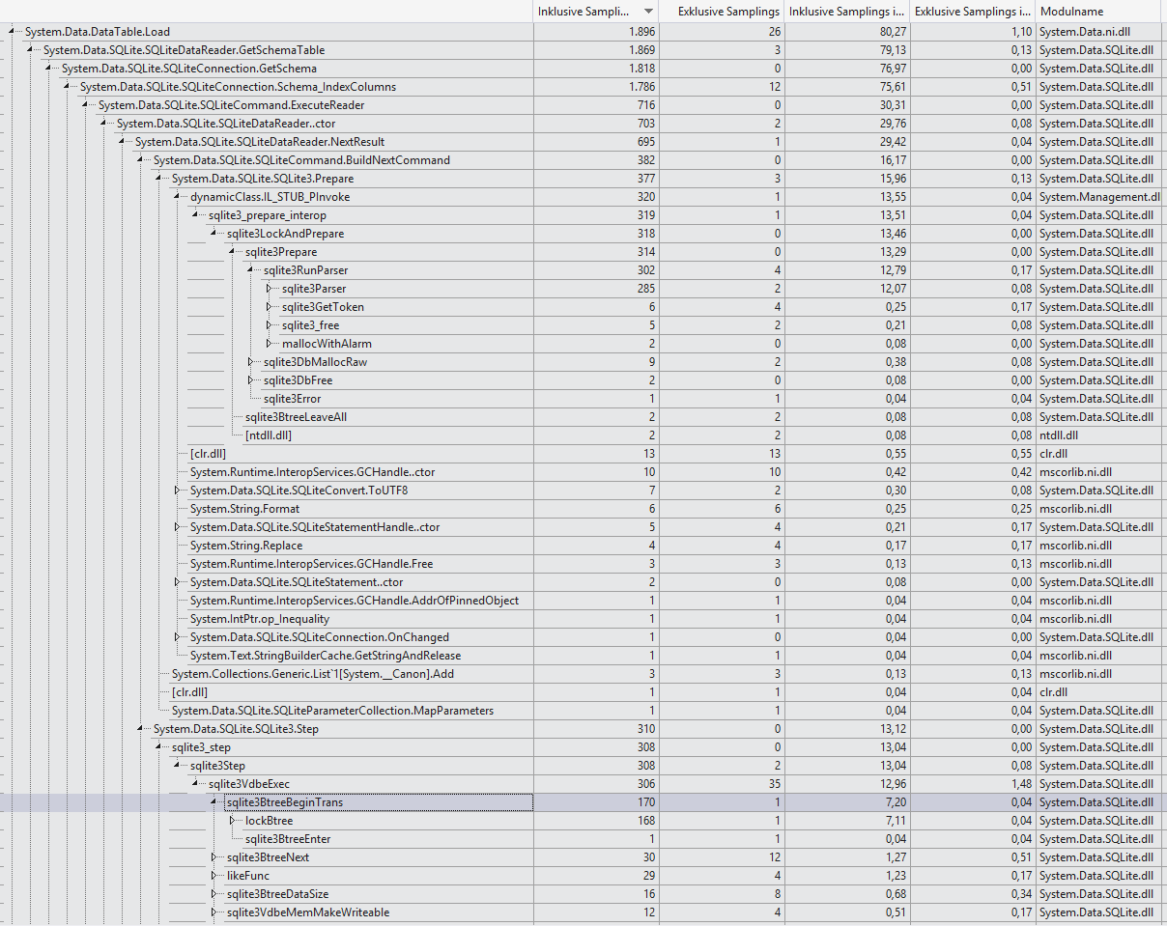Click the exclusive samples value 35
Viewport: 1167px width, 926px height.
pos(774,784)
